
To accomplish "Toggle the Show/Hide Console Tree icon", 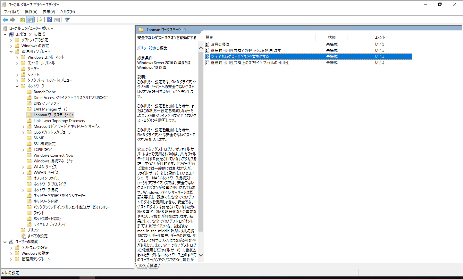I will (x=30, y=20).
